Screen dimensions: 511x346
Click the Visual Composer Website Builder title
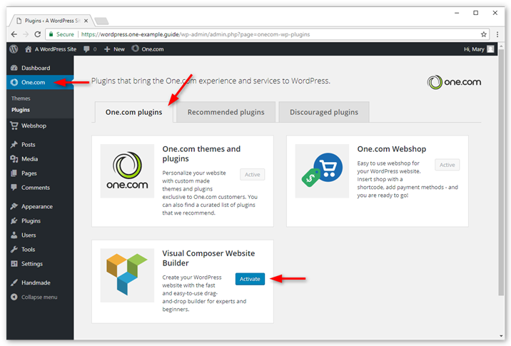(x=208, y=258)
